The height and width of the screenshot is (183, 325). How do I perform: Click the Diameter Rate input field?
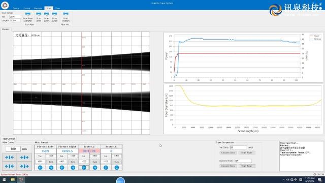click(x=243, y=161)
